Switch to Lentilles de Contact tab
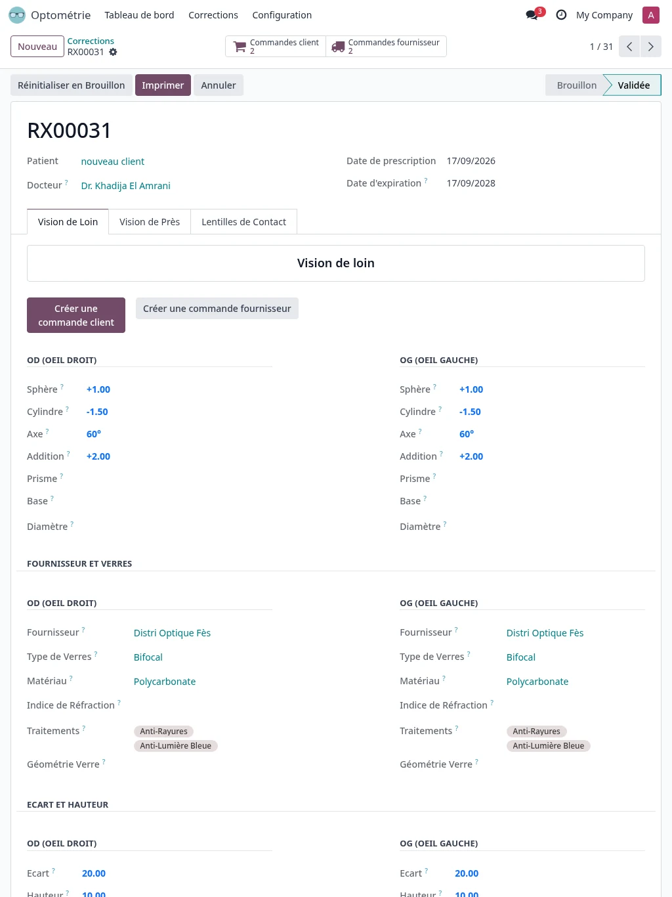The height and width of the screenshot is (897, 672). 243,222
